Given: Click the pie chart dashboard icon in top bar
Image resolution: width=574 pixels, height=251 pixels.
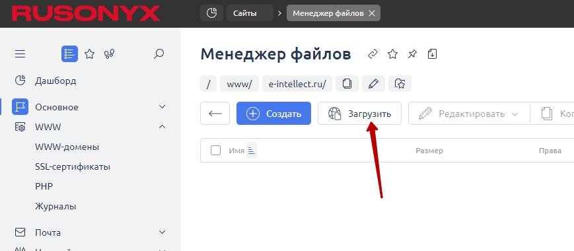Looking at the screenshot, I should [x=211, y=13].
